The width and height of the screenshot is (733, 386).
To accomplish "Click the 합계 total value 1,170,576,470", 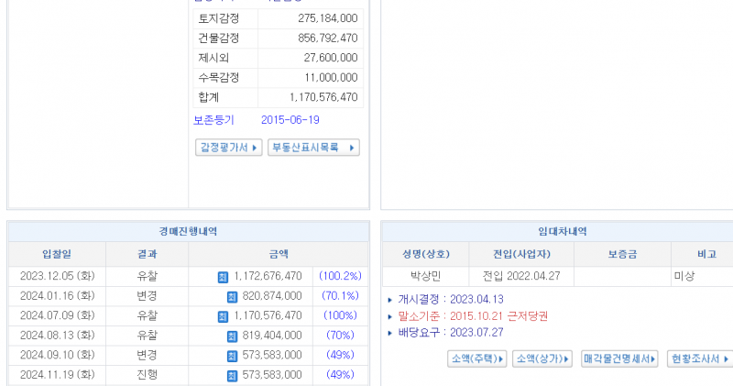I will pyautogui.click(x=323, y=96).
